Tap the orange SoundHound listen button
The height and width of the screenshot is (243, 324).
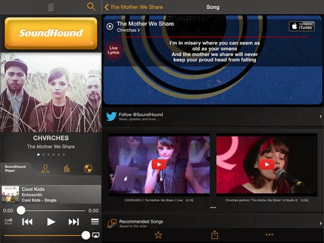tap(51, 33)
